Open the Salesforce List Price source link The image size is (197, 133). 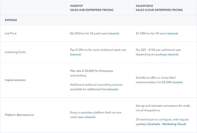pos(173,33)
